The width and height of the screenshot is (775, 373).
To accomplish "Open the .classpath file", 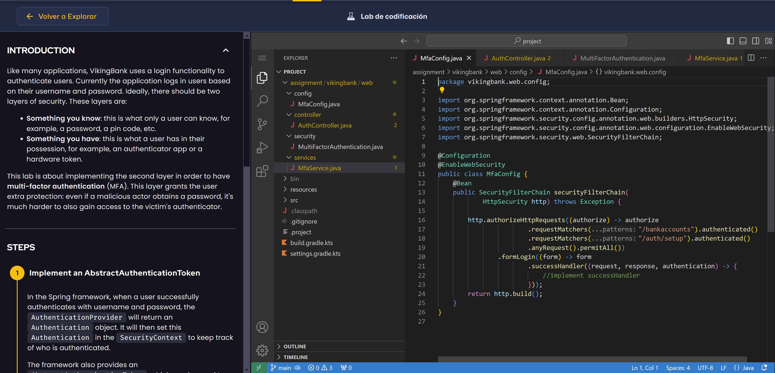I will coord(339,211).
